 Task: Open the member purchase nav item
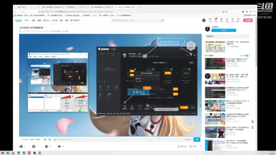pos(55,20)
